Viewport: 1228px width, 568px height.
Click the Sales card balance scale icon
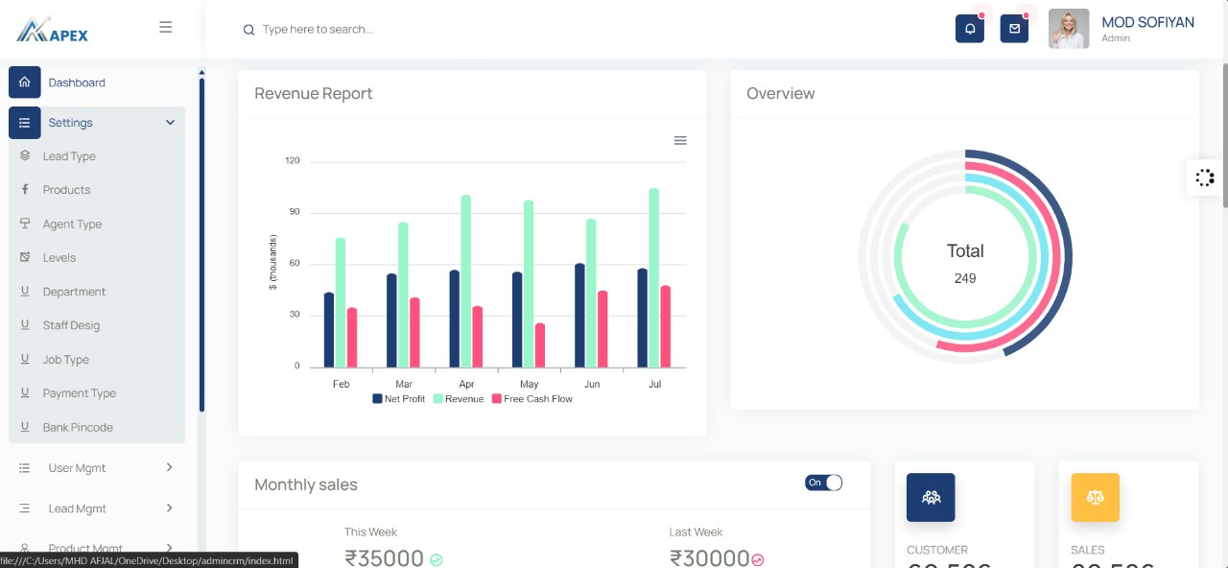pos(1095,497)
